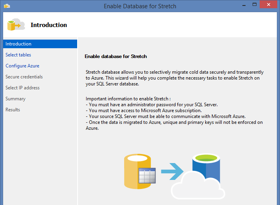Click Secure credentials in wizard steps
This screenshot has height=205, width=280.
24,77
